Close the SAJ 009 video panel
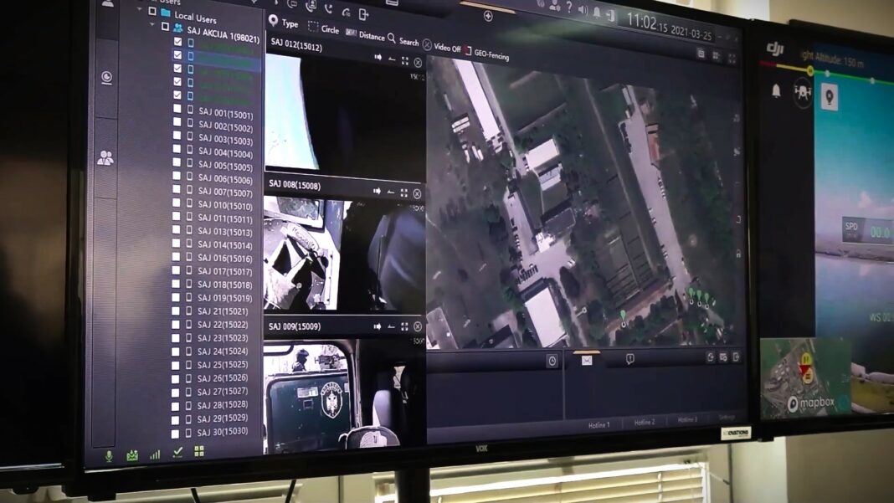Image resolution: width=894 pixels, height=503 pixels. pyautogui.click(x=418, y=326)
